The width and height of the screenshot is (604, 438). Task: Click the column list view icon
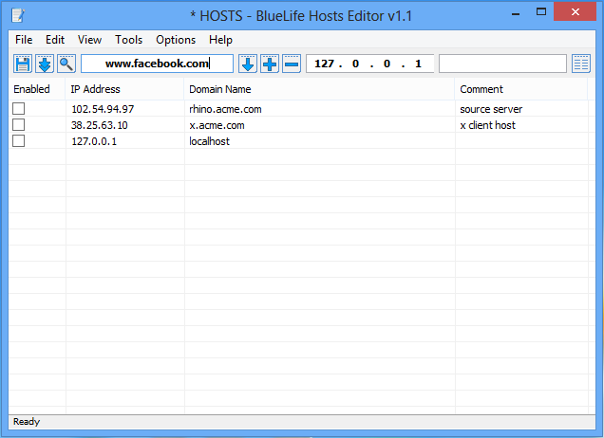tap(581, 64)
